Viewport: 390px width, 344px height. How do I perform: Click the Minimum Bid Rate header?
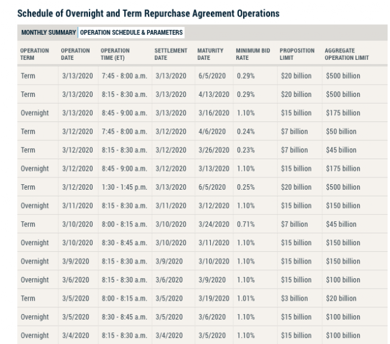[x=253, y=54]
